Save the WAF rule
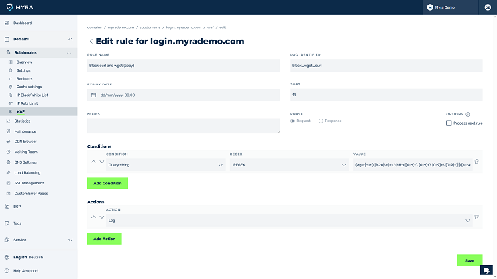The image size is (497, 279). click(469, 260)
